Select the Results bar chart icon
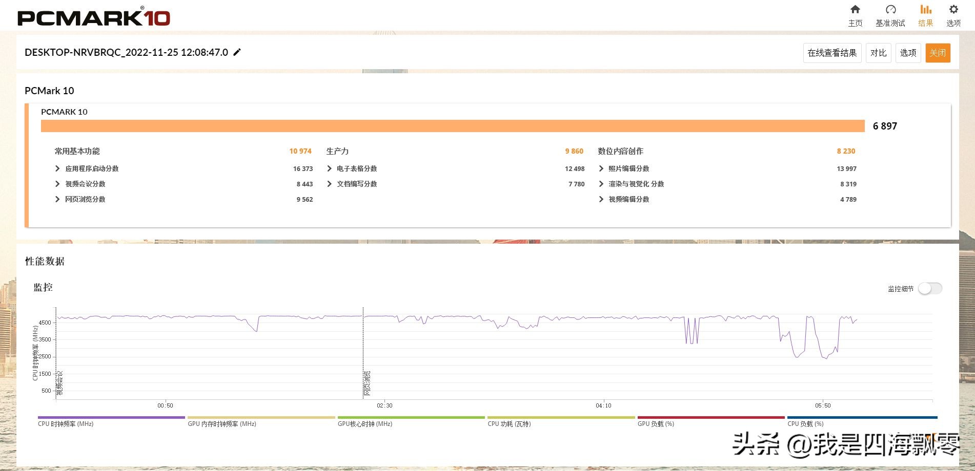The height and width of the screenshot is (471, 975). 925,10
